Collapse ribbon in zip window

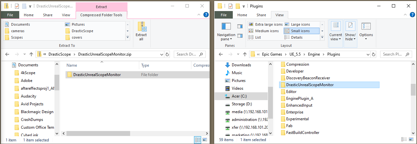199,15
